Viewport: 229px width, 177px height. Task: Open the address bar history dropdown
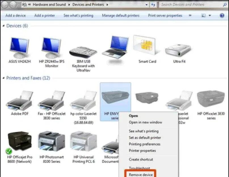pos(146,5)
